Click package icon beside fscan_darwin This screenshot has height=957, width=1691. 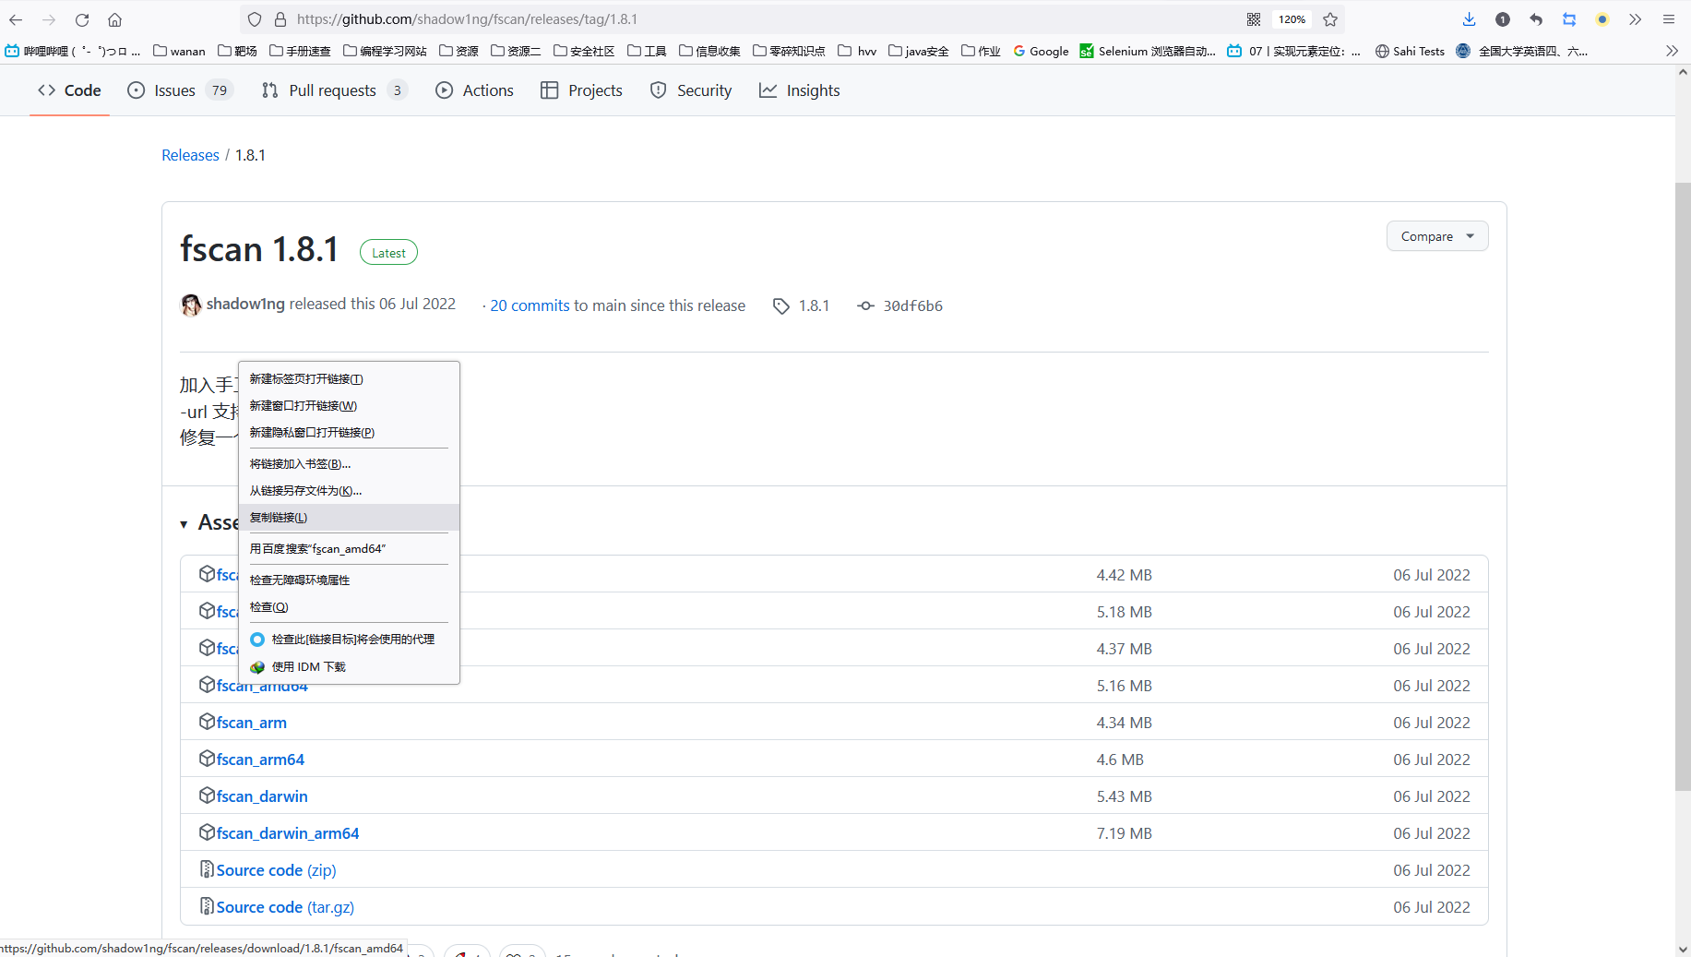[x=207, y=796]
